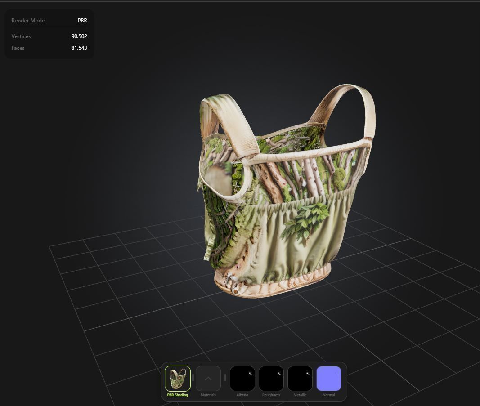Image resolution: width=480 pixels, height=406 pixels.
Task: Click the Faces count 81.543
Action: pyautogui.click(x=79, y=48)
